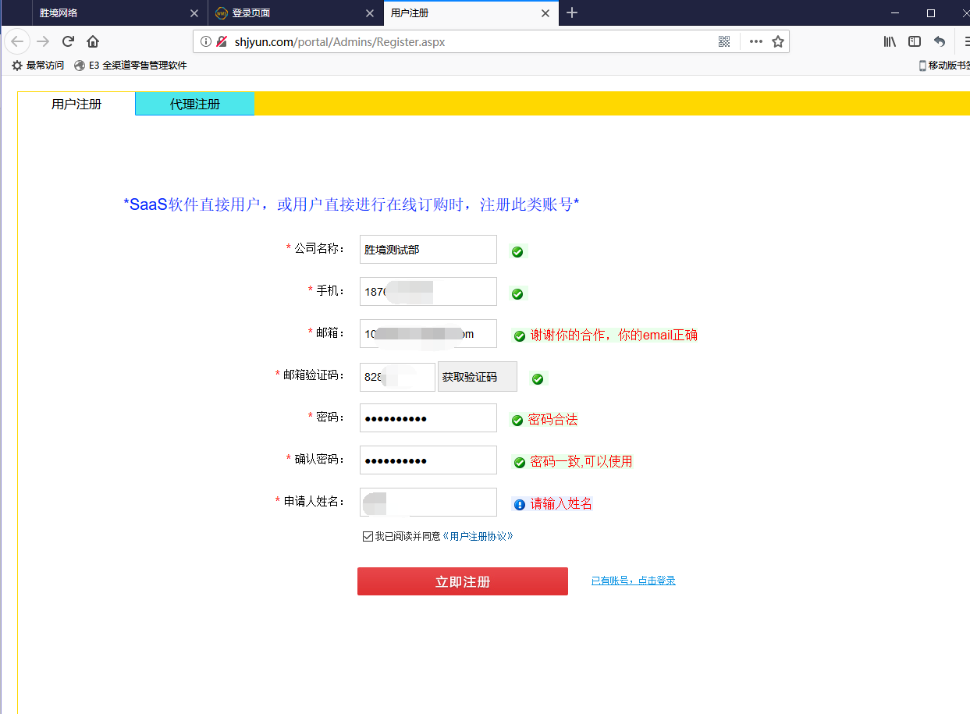The image size is (970, 714).
Task: Open a new browser tab
Action: 572,12
